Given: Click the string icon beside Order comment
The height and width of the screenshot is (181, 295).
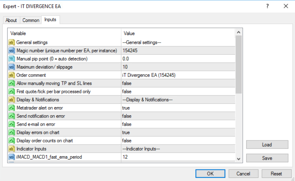Looking at the screenshot, I should tap(11, 75).
